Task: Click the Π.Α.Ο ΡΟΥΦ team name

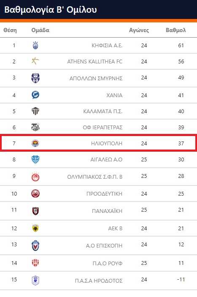Action: (x=108, y=263)
